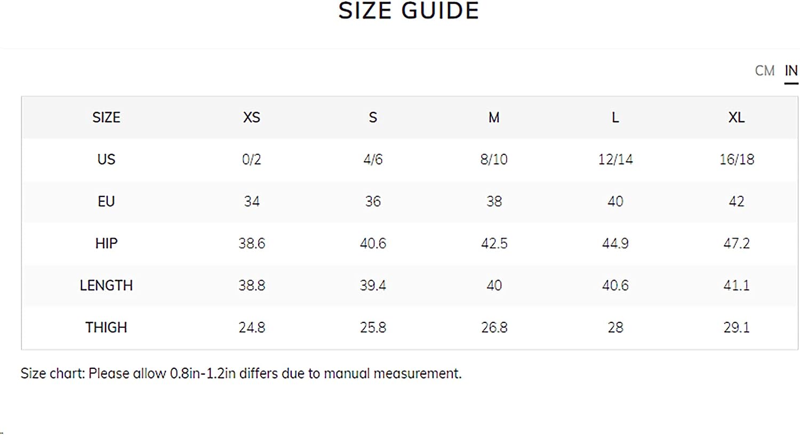The width and height of the screenshot is (800, 435).
Task: Click the hip value 38.6
Action: 252,243
